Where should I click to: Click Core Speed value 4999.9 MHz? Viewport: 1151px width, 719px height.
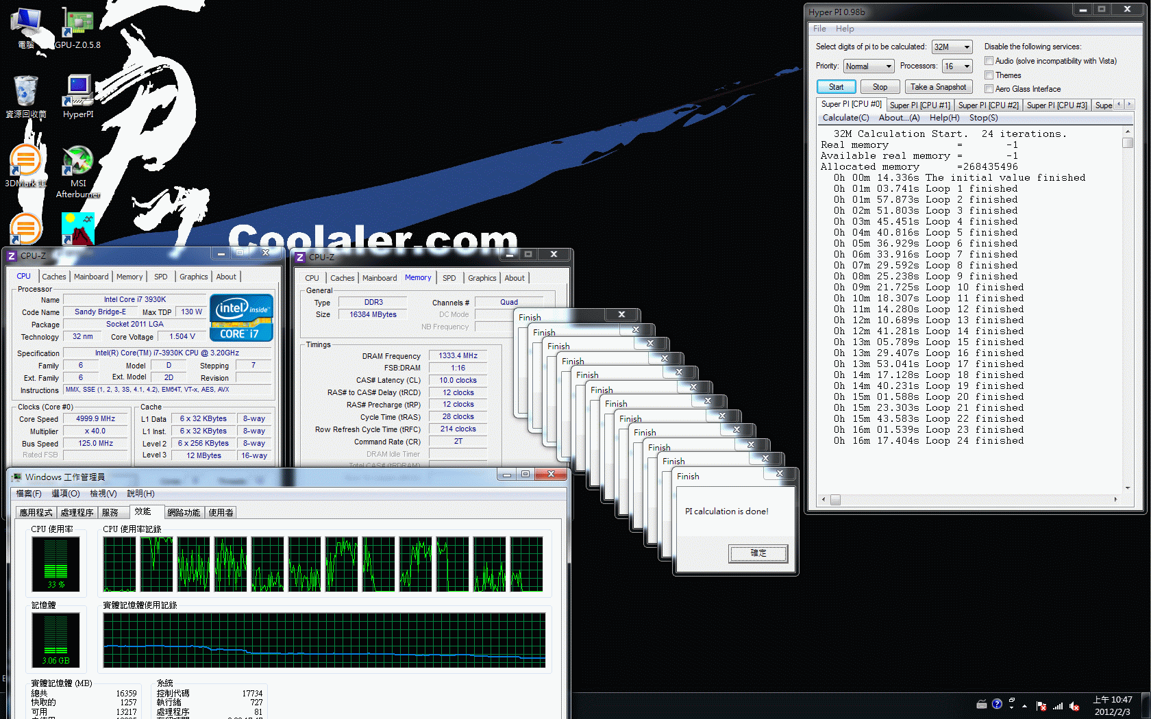pos(95,418)
